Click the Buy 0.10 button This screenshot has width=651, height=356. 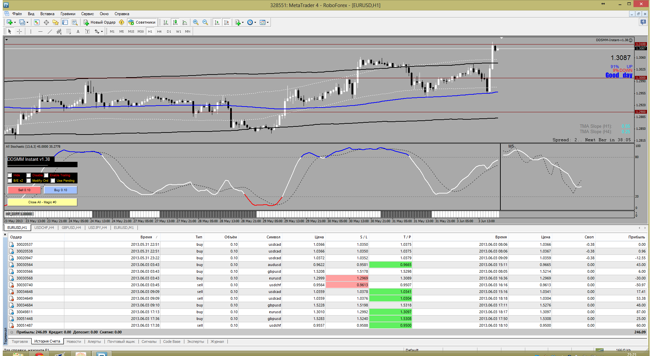[61, 190]
